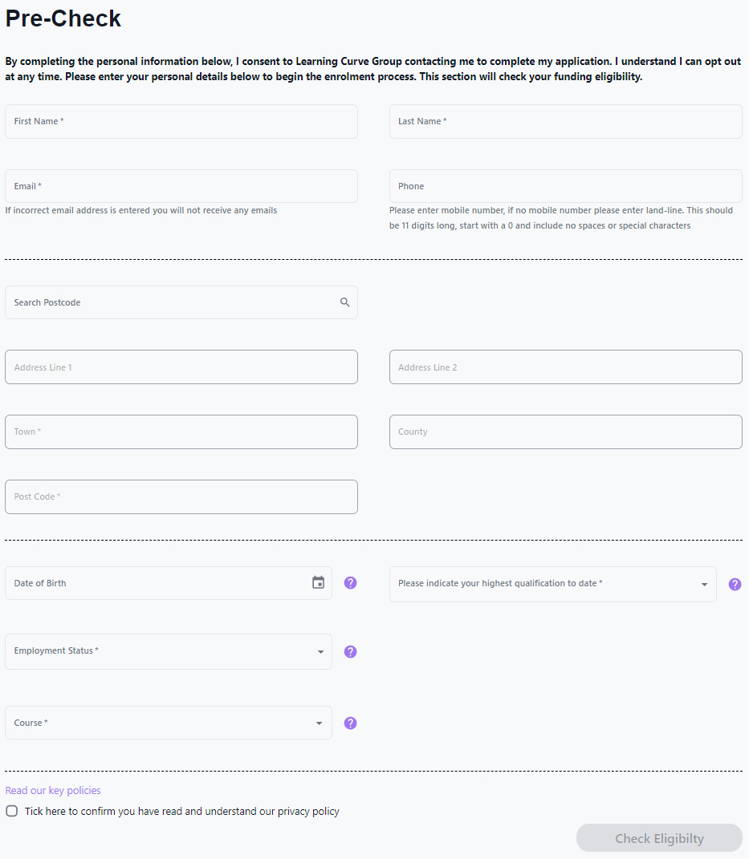The image size is (749, 859).
Task: Click help icon beside Course dropdown
Action: (x=350, y=723)
